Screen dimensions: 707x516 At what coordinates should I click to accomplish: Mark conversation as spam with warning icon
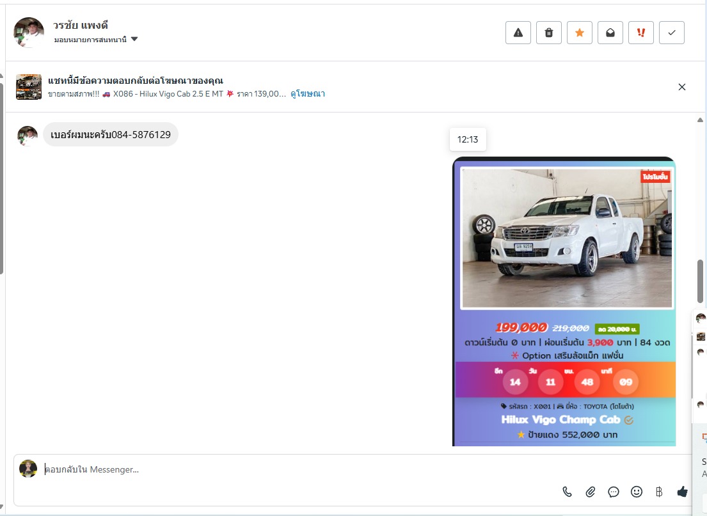[518, 33]
